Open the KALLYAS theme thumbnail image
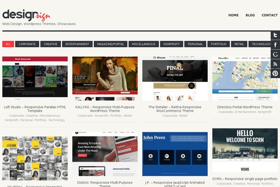The image size is (280, 187). tap(105, 79)
